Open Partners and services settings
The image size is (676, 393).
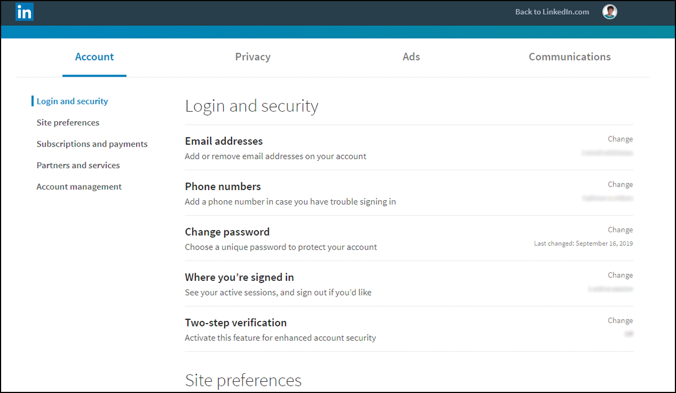click(x=78, y=165)
